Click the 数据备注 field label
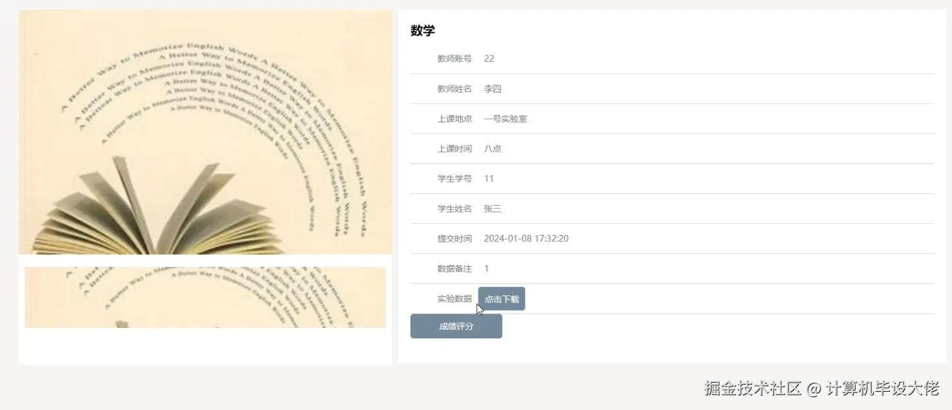952x410 pixels. 454,268
